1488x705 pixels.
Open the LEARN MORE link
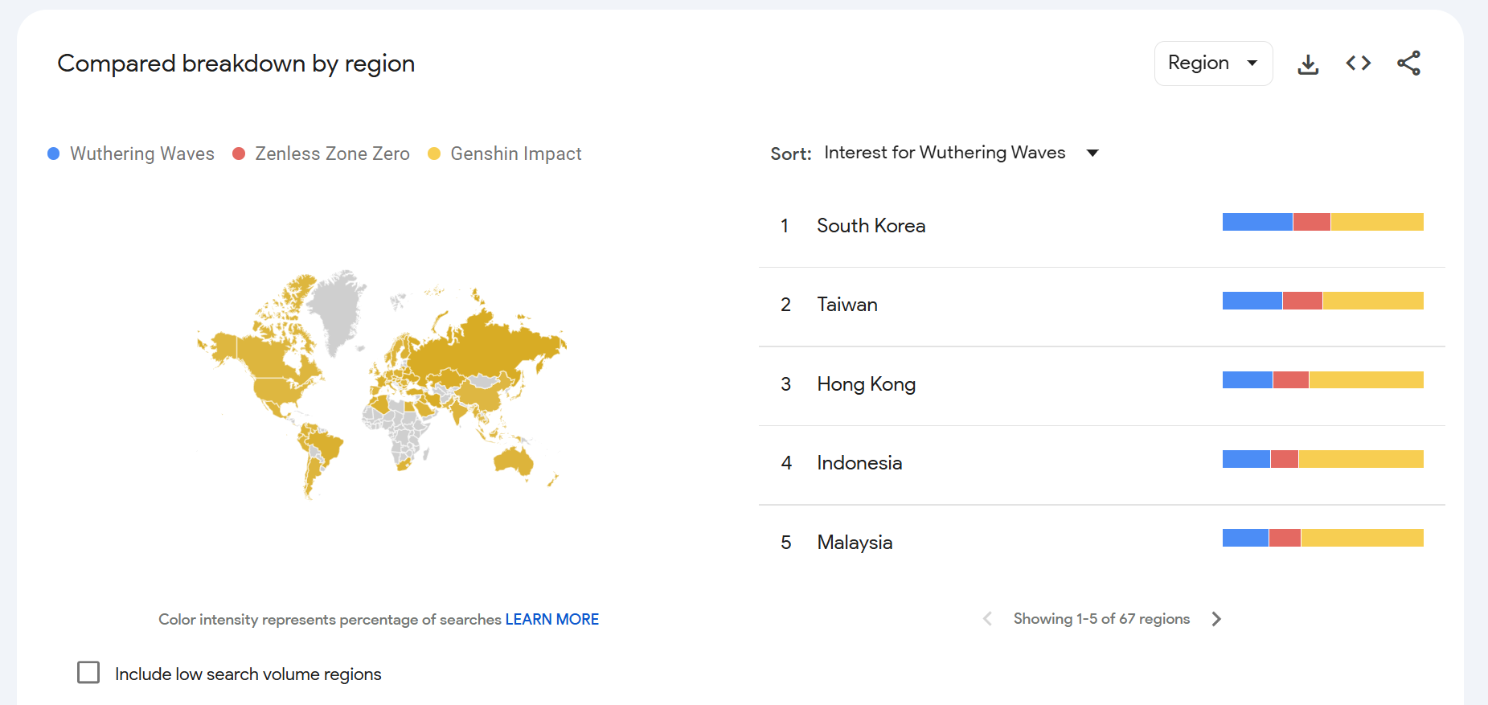coord(551,620)
